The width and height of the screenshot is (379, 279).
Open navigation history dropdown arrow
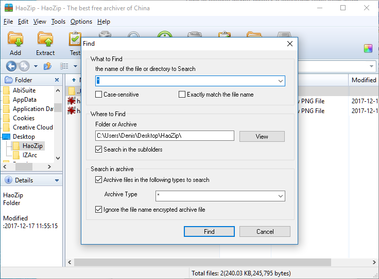pos(36,66)
